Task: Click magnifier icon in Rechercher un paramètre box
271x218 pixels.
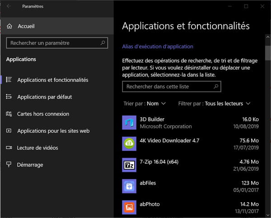Action: point(103,43)
